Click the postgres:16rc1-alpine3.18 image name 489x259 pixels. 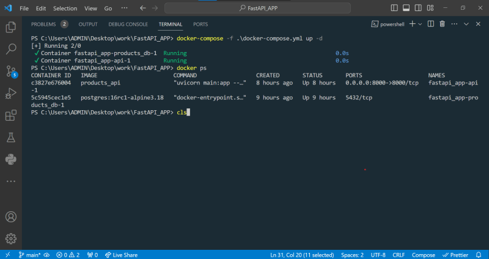pyautogui.click(x=122, y=98)
